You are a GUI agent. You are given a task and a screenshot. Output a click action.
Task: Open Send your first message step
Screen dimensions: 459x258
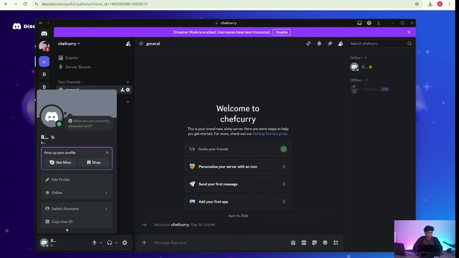[238, 184]
